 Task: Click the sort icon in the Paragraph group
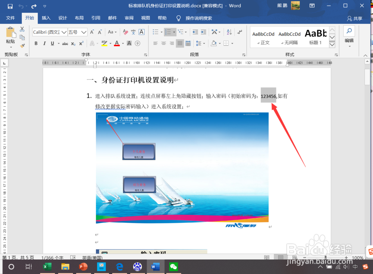229,32
